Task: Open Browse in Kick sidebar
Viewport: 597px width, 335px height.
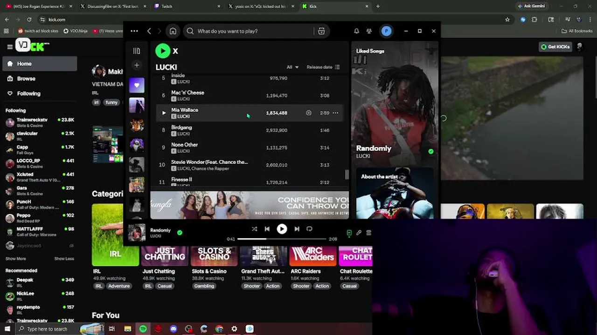Action: 40,79
